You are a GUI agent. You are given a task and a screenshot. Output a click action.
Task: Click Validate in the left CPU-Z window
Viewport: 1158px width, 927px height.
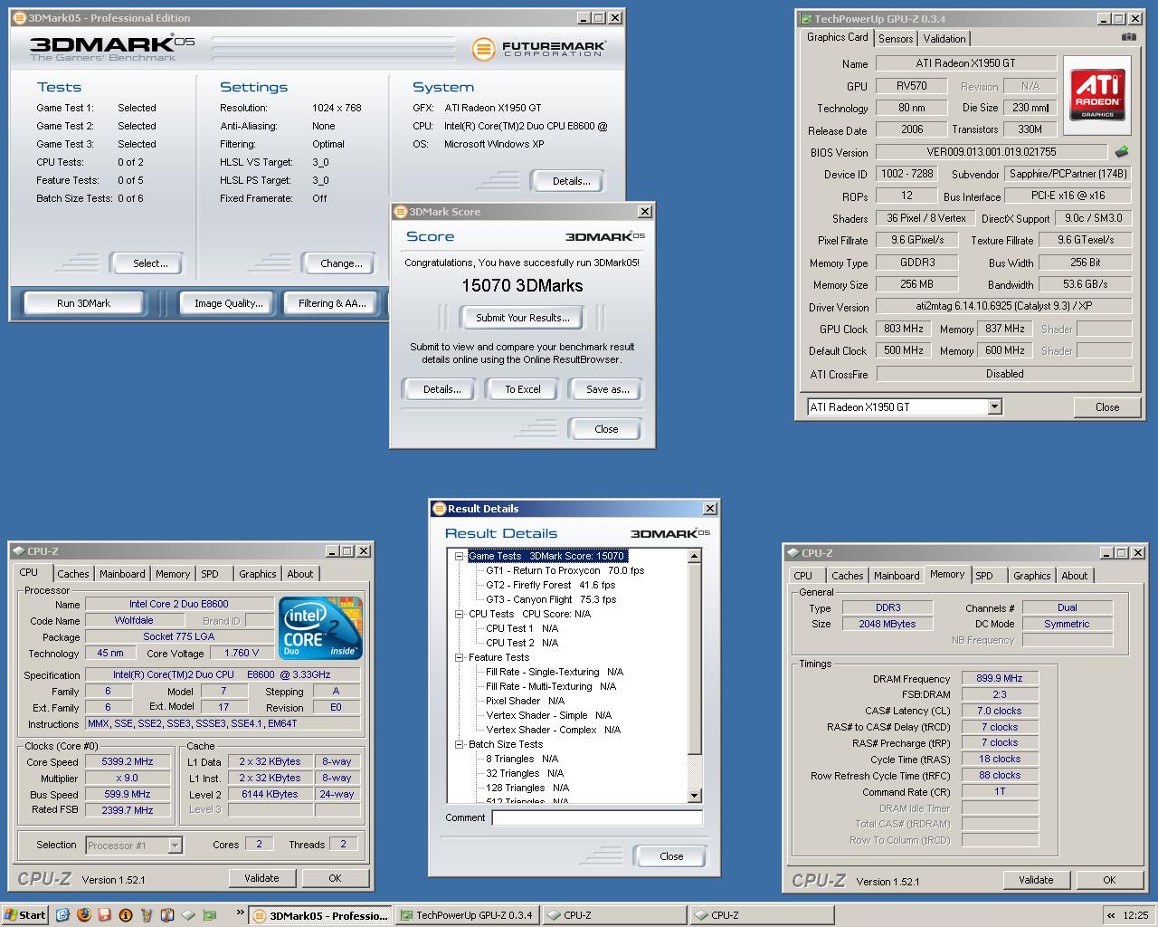(261, 878)
